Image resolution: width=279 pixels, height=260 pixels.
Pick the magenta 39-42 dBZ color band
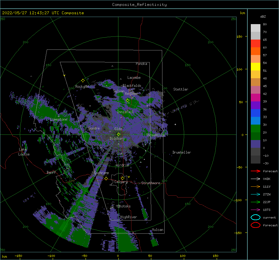point(255,98)
